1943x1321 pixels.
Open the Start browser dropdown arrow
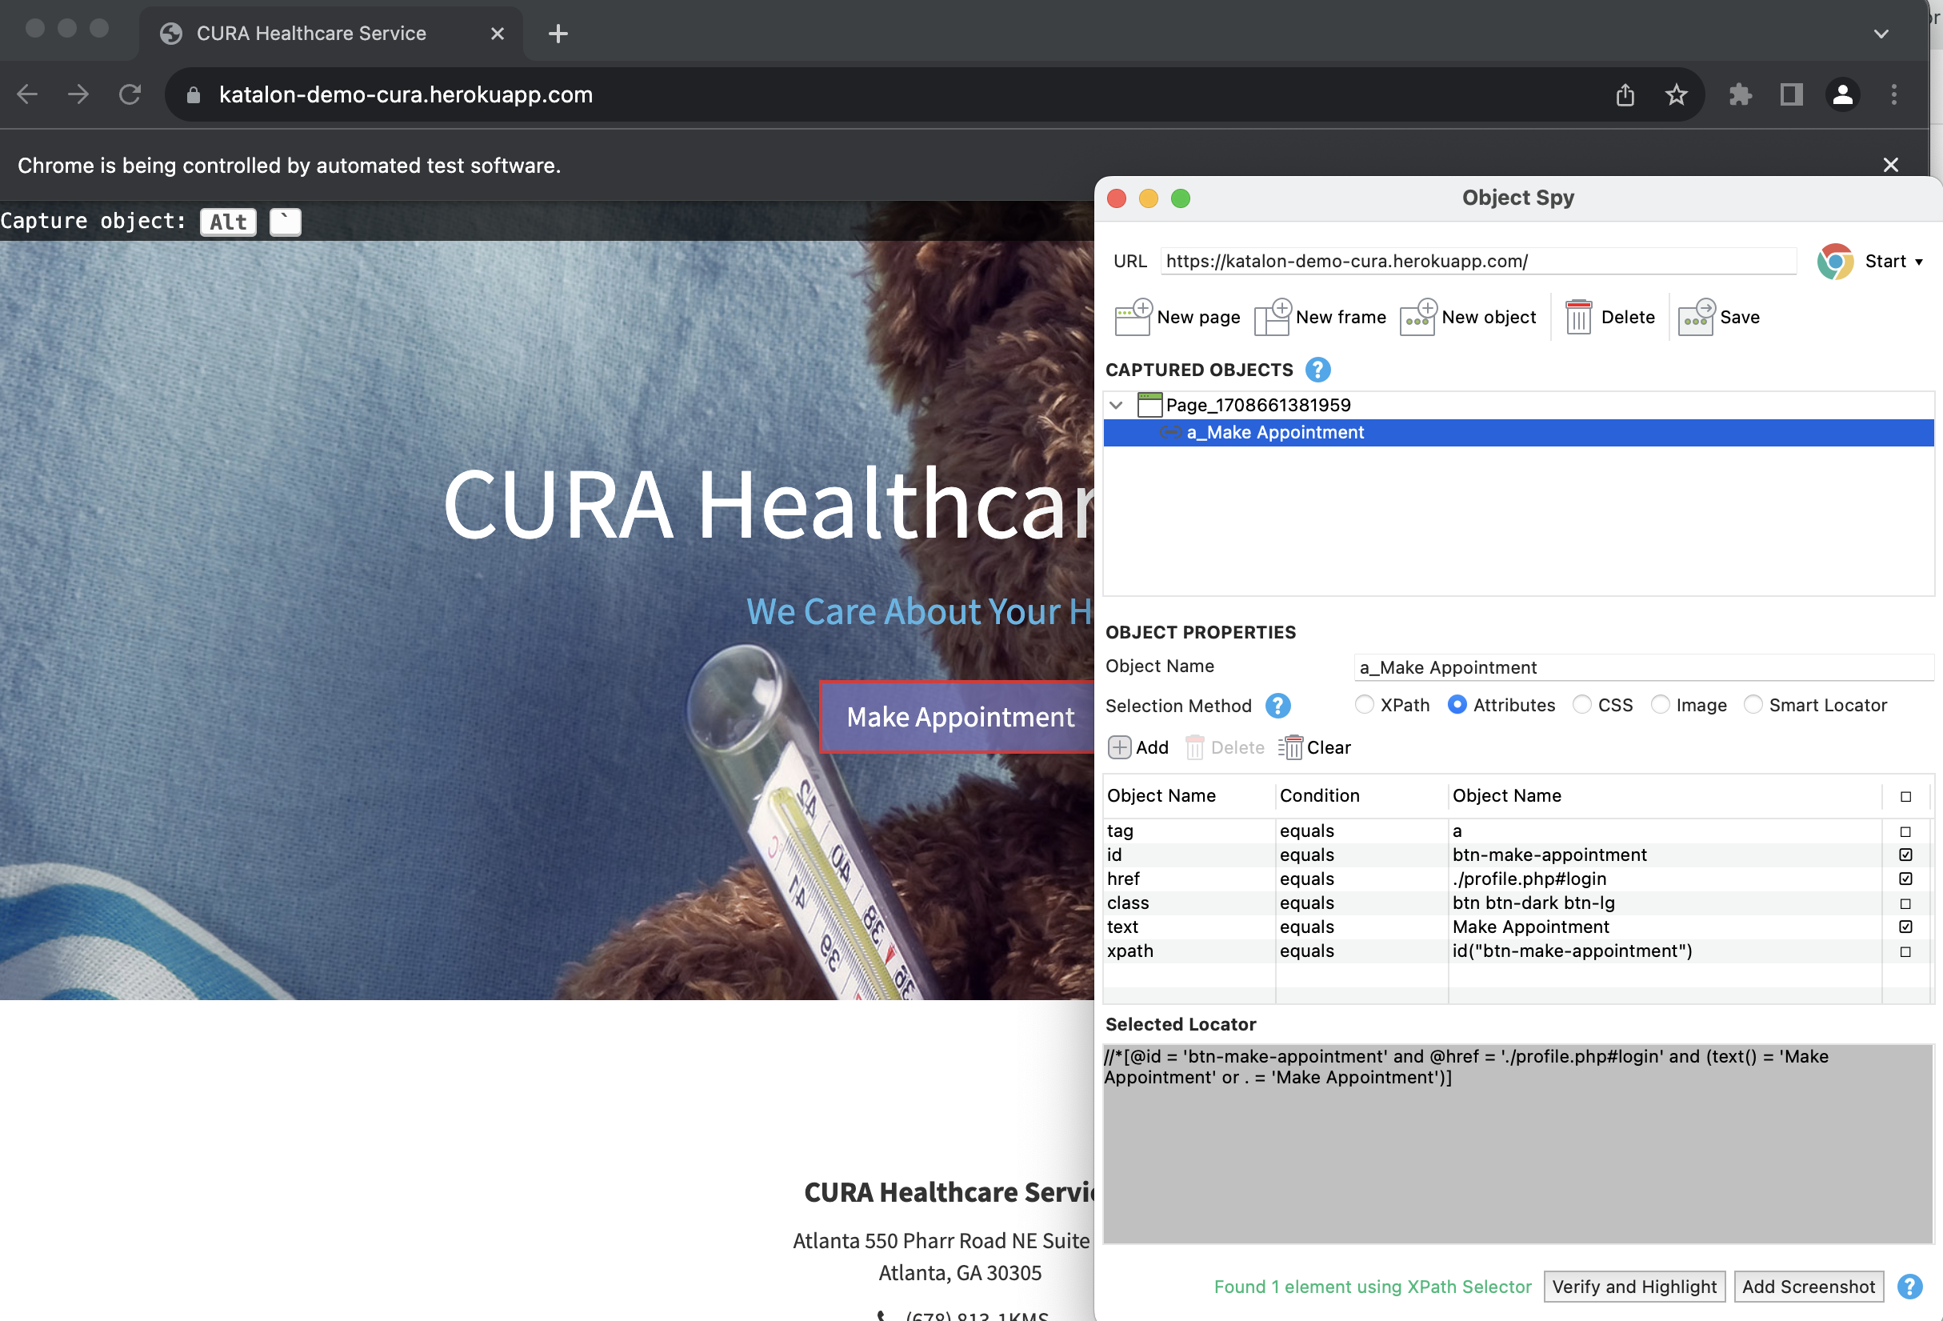point(1919,262)
